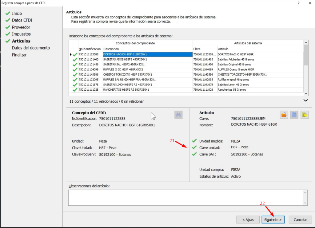Select Datos del documento step

(x=31, y=48)
